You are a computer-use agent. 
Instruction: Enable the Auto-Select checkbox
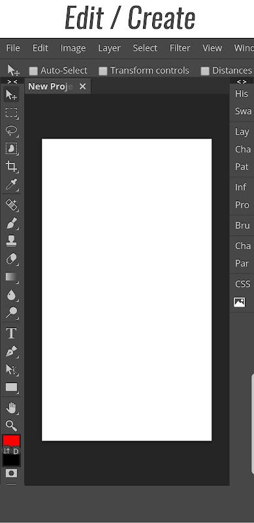(33, 71)
